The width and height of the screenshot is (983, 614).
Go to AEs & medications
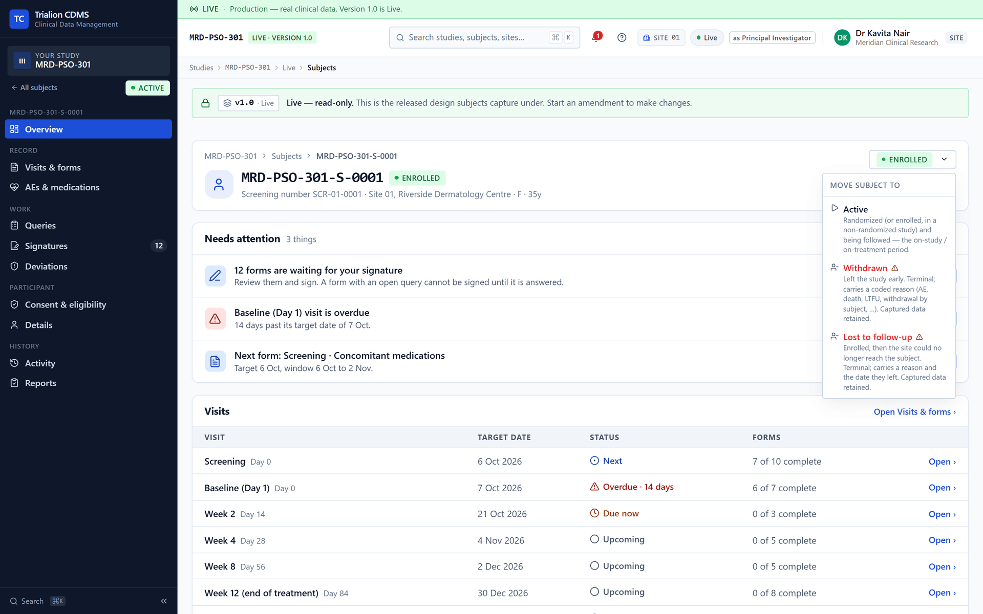click(88, 187)
